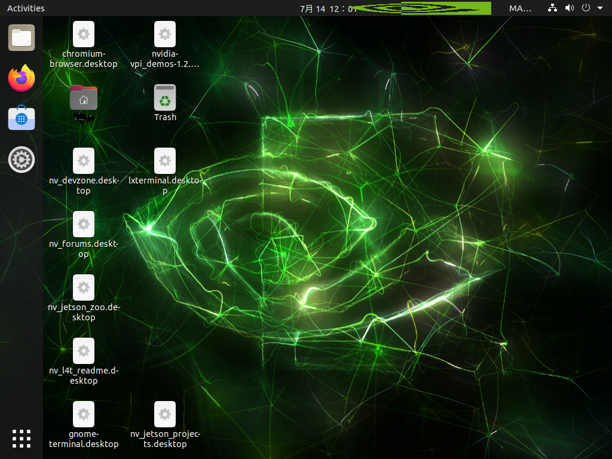Viewport: 612px width, 459px height.
Task: Select nv_jetson_projects.desktop icon
Action: [x=165, y=414]
